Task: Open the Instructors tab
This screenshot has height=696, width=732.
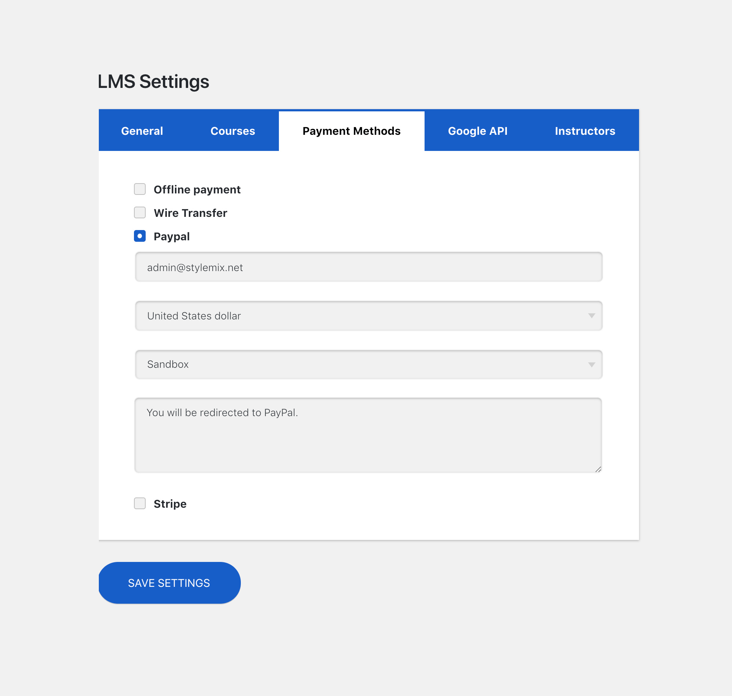Action: pyautogui.click(x=585, y=131)
